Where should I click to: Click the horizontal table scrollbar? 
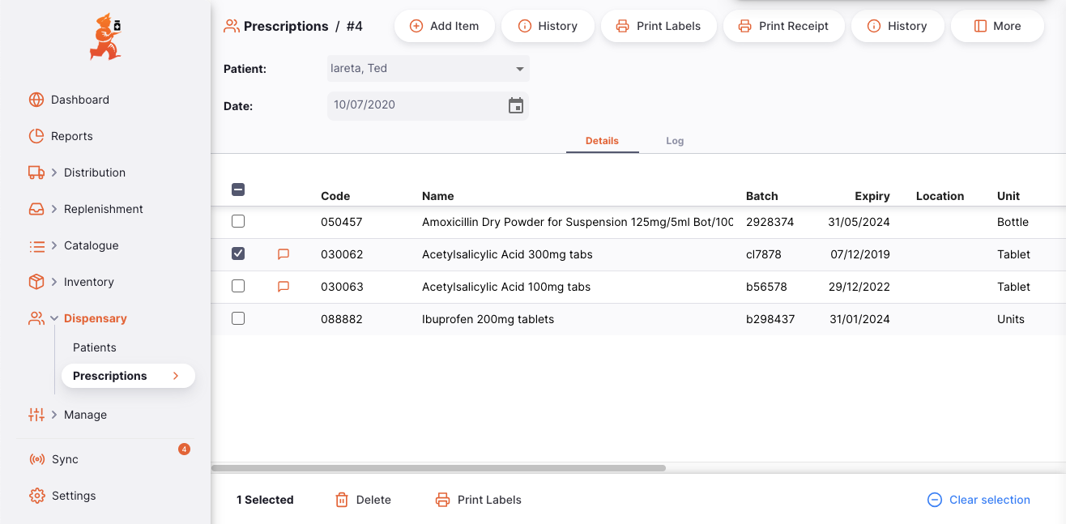coord(438,468)
